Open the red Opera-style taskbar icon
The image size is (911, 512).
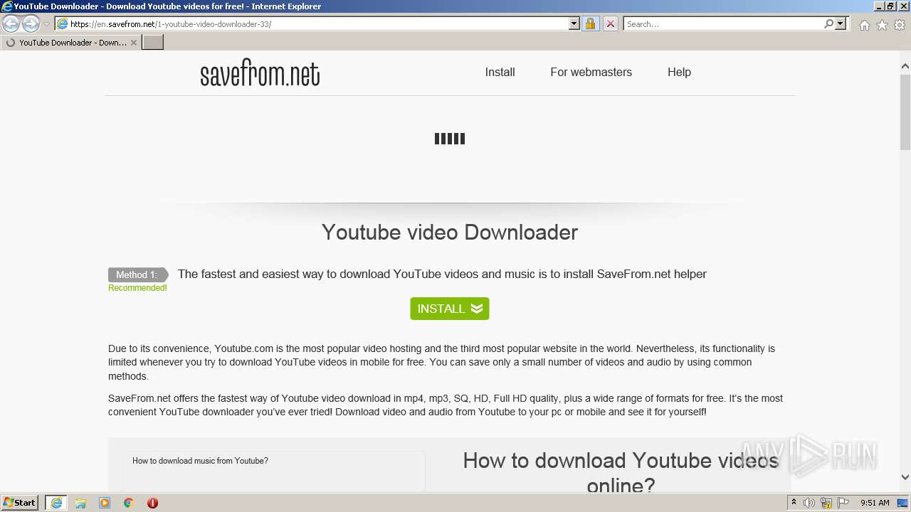pos(152,503)
